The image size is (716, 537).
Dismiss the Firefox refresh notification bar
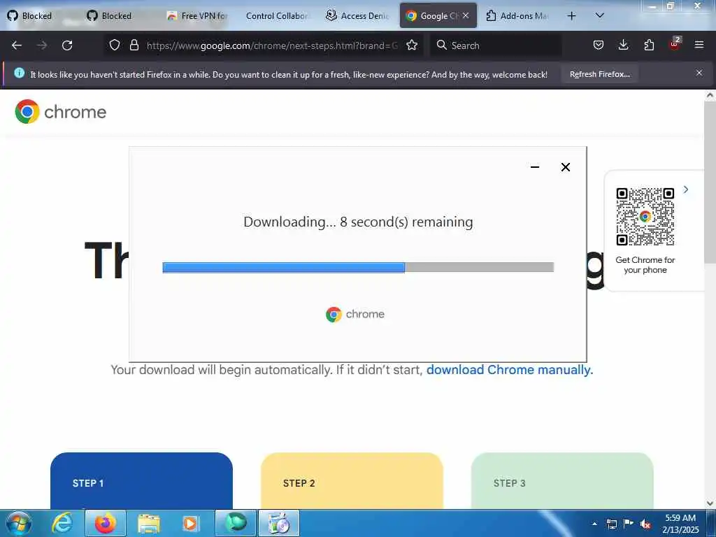(699, 73)
